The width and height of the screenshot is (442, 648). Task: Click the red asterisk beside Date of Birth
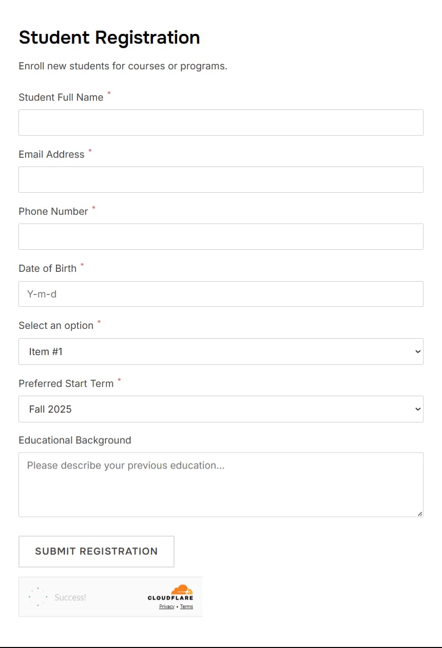[82, 265]
